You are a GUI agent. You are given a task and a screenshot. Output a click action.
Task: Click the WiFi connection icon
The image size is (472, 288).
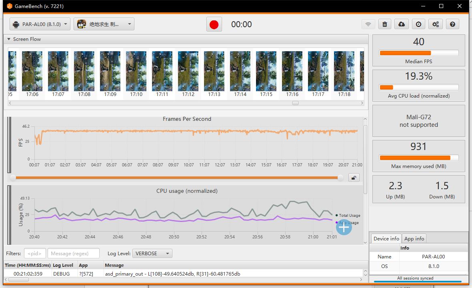click(368, 24)
